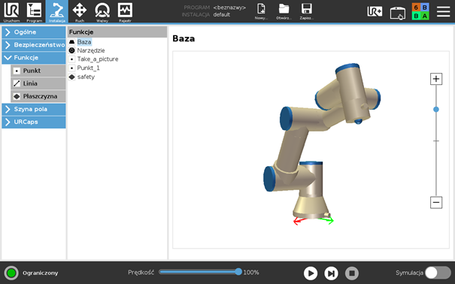
Task: Open the Program tab icon
Action: pos(34,12)
